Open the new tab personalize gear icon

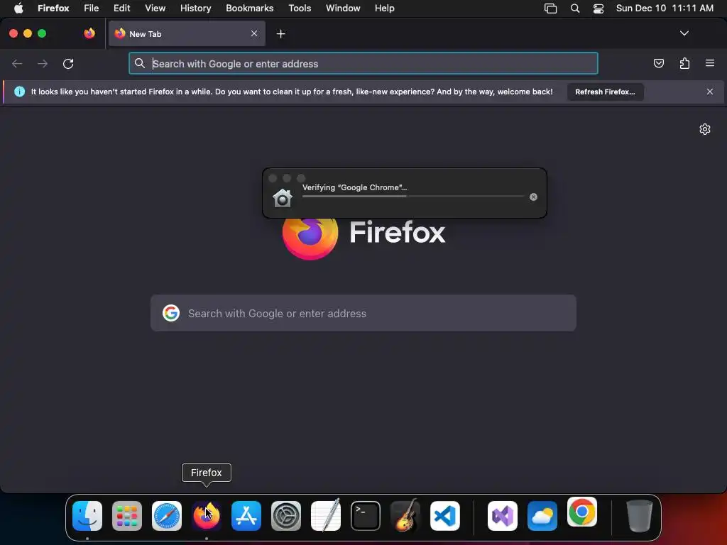[x=705, y=129]
